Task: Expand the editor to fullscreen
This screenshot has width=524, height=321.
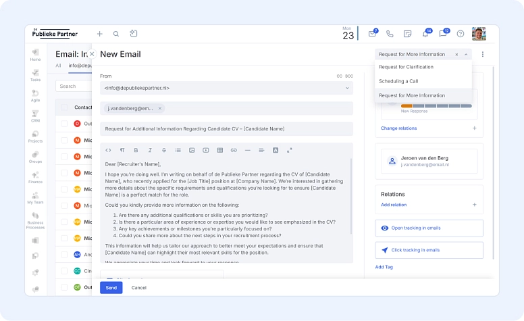Action: pos(290,150)
